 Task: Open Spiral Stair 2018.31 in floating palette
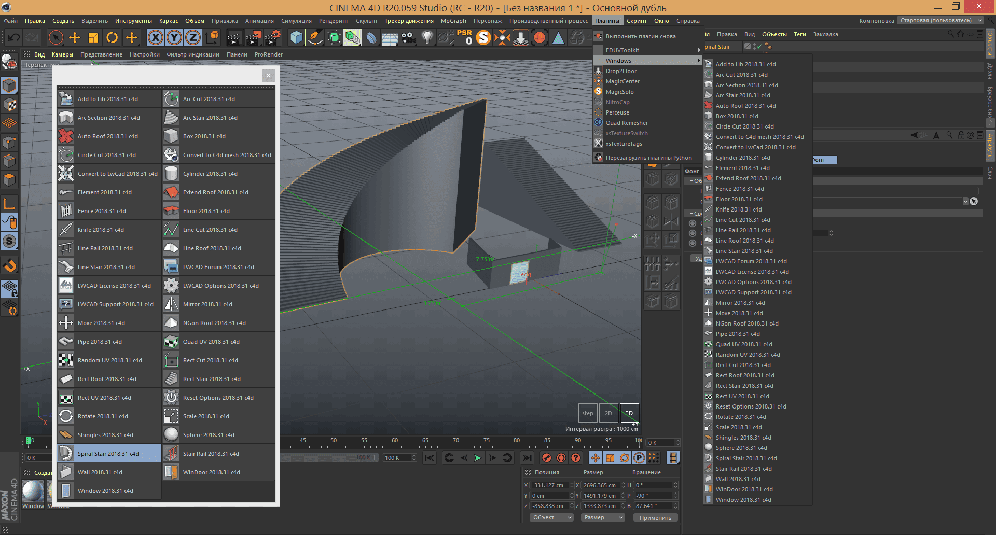(x=109, y=453)
